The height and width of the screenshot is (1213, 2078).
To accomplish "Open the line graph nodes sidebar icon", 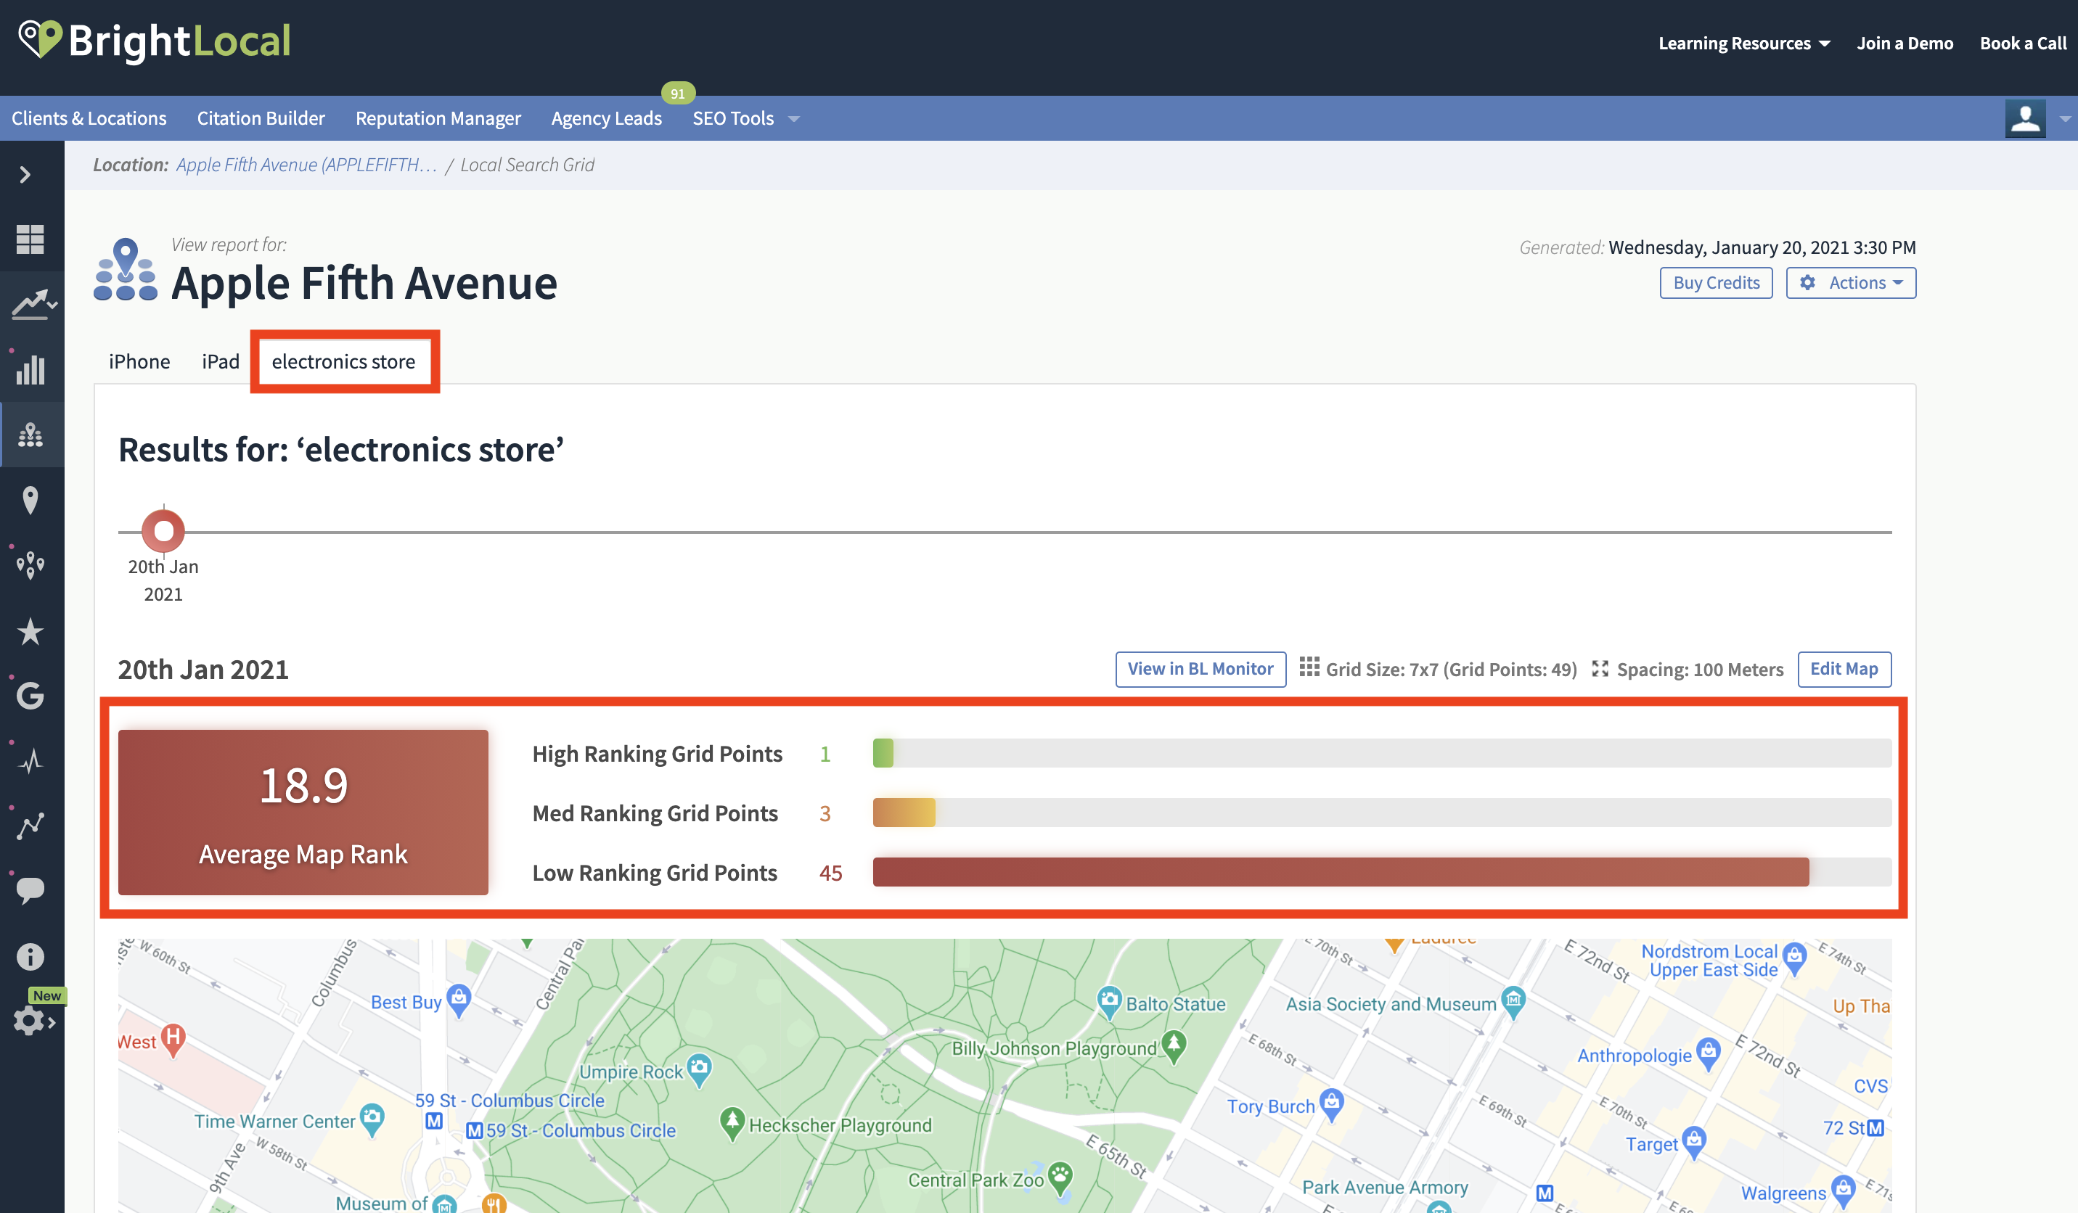I will click(30, 826).
